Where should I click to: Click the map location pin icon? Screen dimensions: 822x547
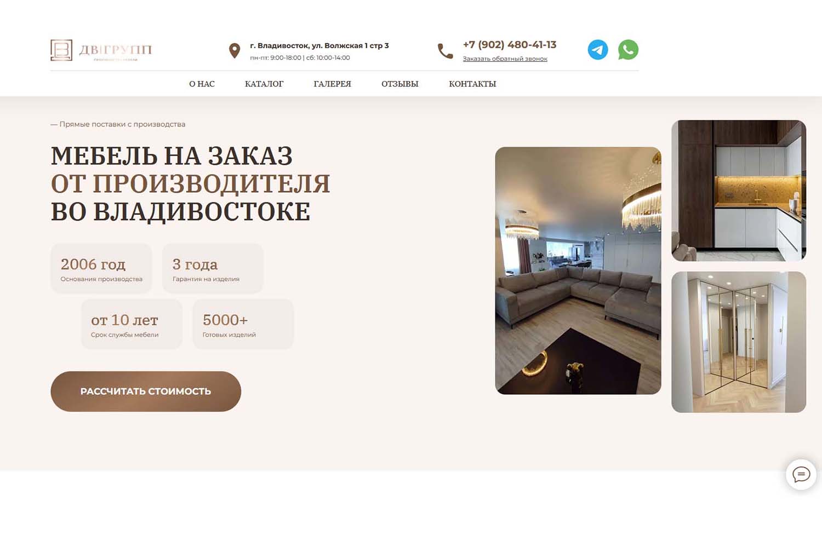click(x=235, y=51)
